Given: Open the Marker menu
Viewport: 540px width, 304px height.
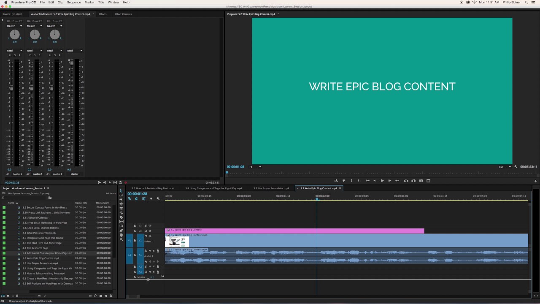Looking at the screenshot, I should click(x=89, y=2).
